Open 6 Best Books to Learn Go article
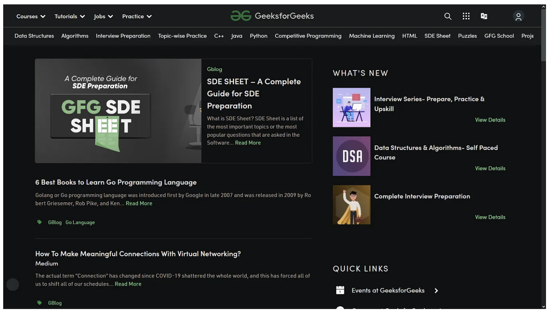Image resolution: width=550 pixels, height=313 pixels. pyautogui.click(x=116, y=182)
